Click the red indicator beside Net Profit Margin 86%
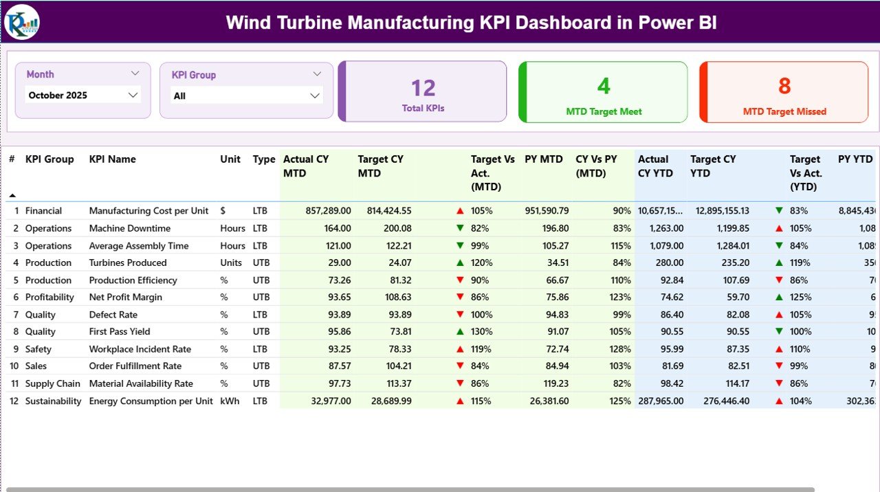This screenshot has height=492, width=880. tap(459, 297)
